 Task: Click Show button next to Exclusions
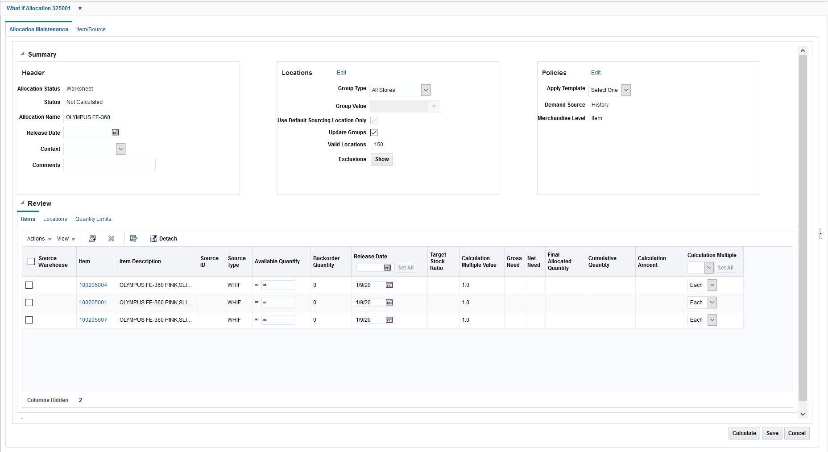click(381, 159)
